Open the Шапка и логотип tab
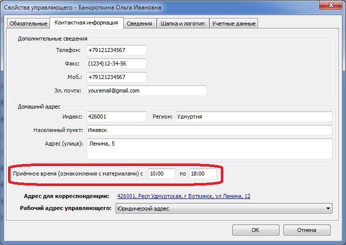346x245 pixels. coord(183,23)
